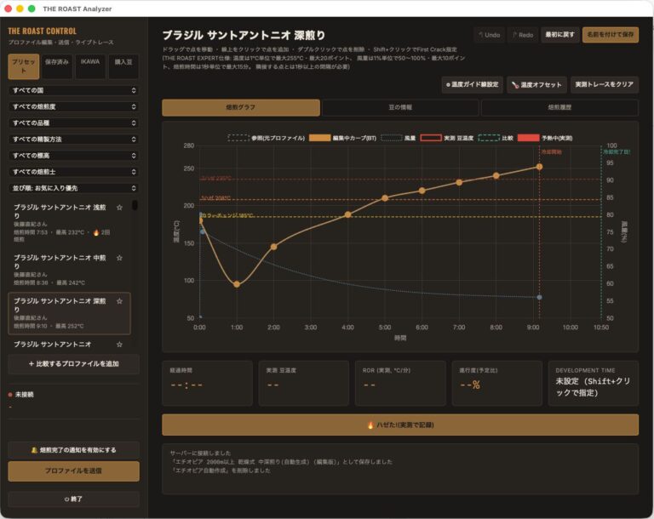Toggle 編集中カーブ(BT) legend visibility
654x519 pixels.
tap(342, 138)
